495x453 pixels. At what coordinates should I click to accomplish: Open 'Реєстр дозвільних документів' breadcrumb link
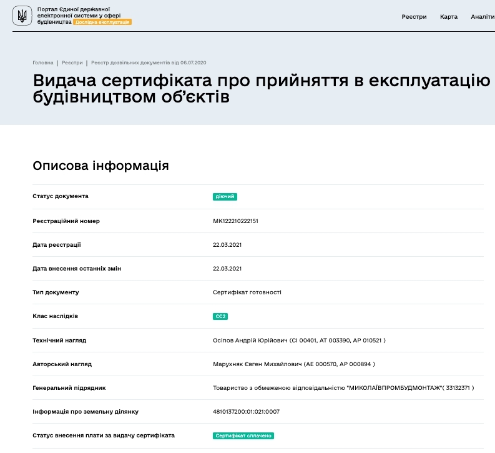(x=149, y=62)
